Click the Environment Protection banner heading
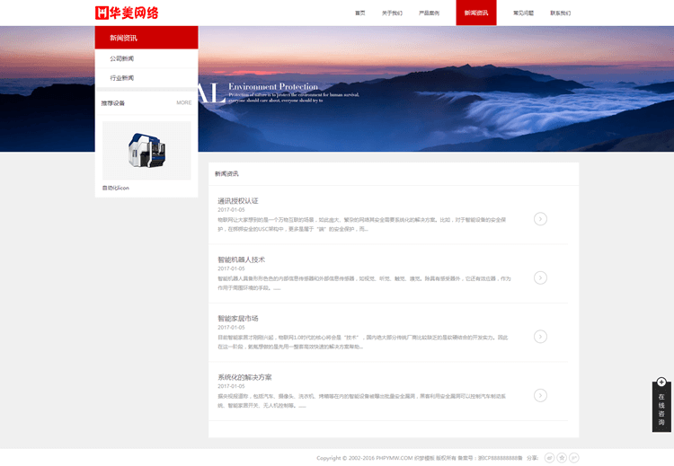 tap(273, 86)
